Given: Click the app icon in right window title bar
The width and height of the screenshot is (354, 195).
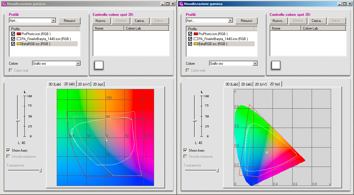Looking at the screenshot, I should 181,4.
